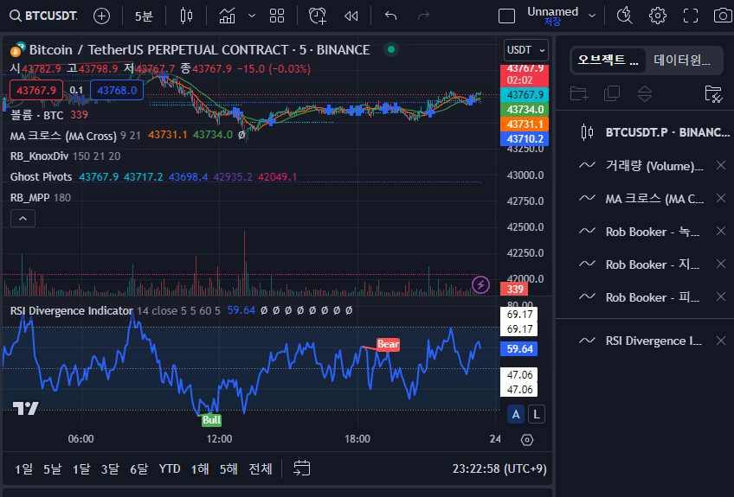Enter fullscreen mode

pos(691,16)
